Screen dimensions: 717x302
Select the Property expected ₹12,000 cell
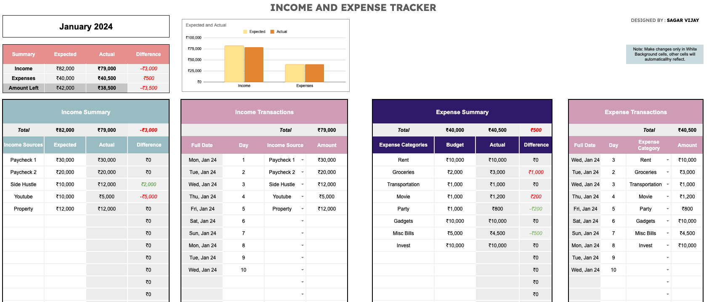(65, 209)
